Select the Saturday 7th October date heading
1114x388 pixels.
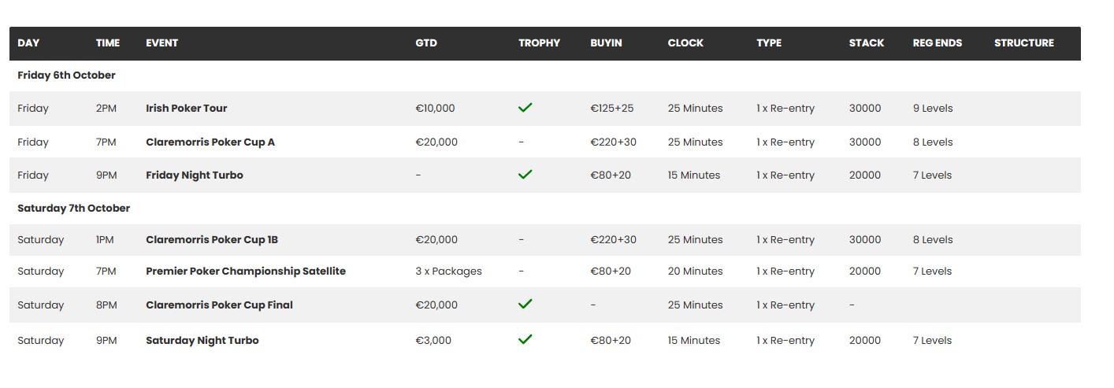(x=74, y=209)
